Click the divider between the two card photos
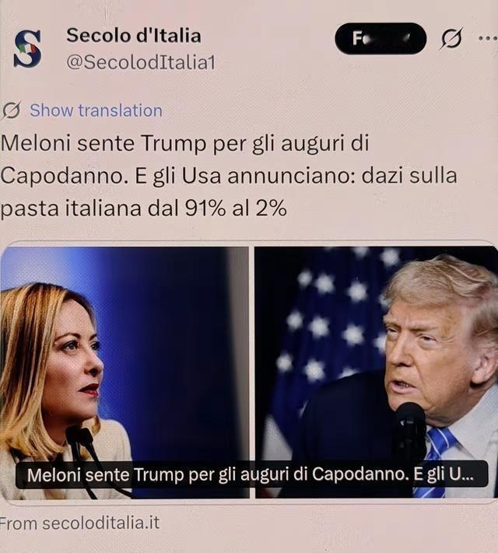 (x=252, y=373)
